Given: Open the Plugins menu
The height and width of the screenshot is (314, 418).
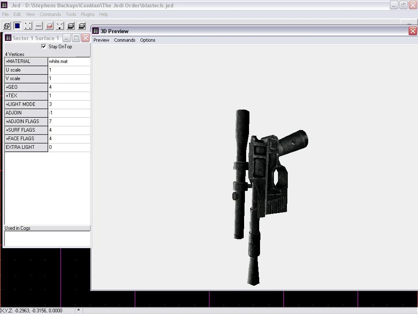Looking at the screenshot, I should [87, 14].
